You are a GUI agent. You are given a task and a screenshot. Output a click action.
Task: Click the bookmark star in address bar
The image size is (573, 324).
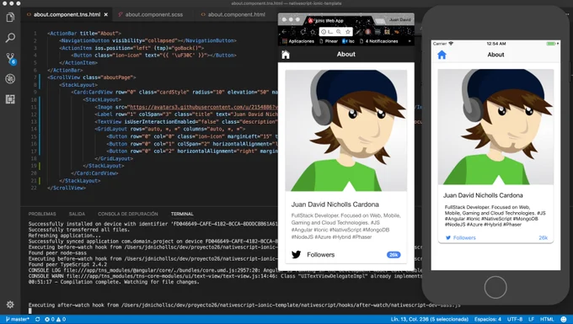[x=347, y=32]
